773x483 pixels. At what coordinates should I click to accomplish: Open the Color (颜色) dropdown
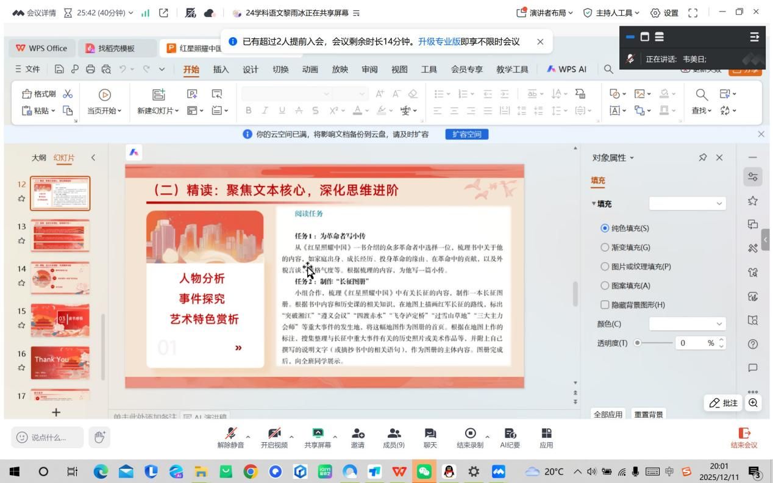click(687, 324)
